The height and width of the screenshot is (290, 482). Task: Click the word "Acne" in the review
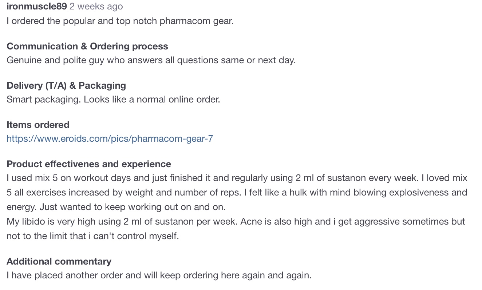251,221
